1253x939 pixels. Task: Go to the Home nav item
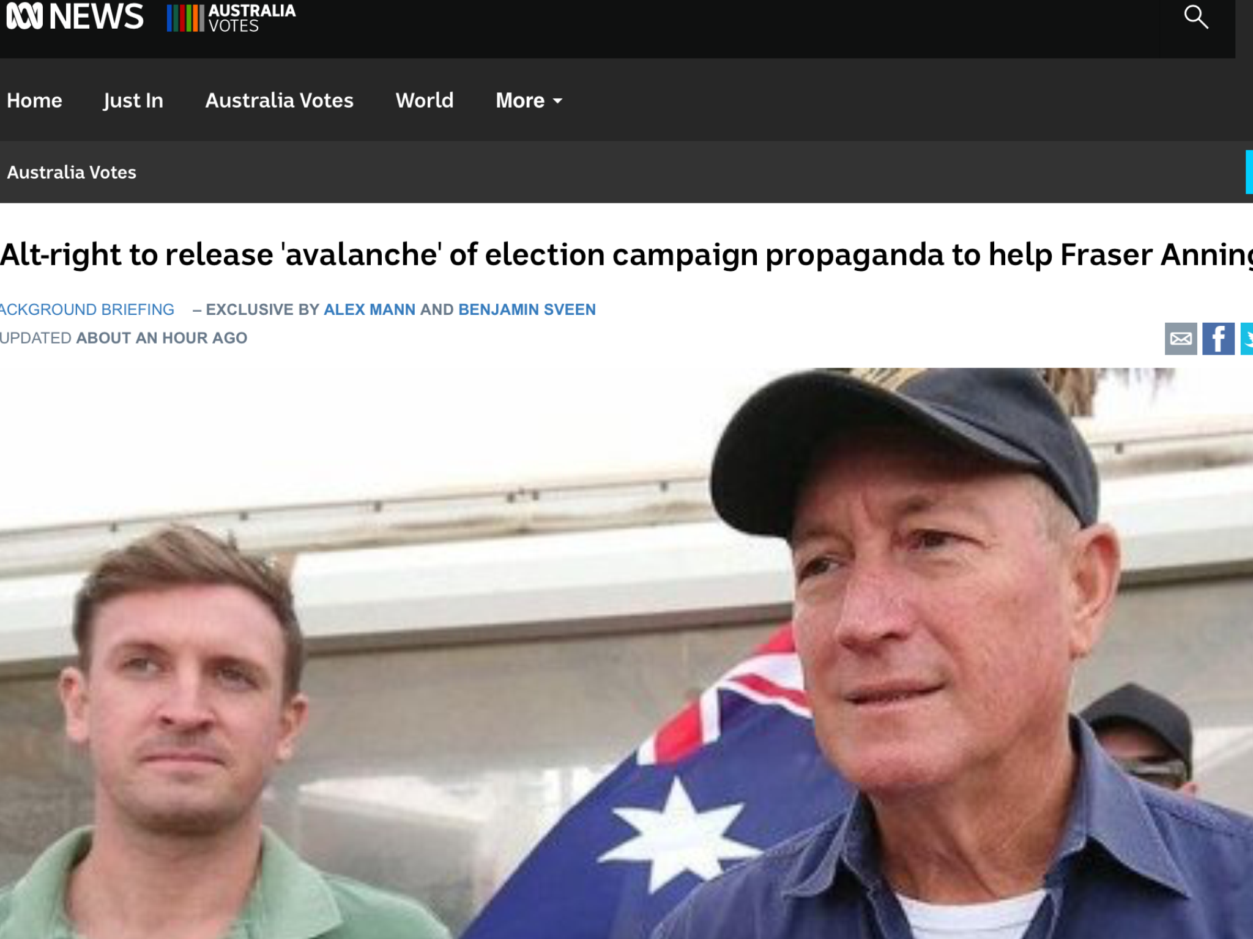(34, 100)
